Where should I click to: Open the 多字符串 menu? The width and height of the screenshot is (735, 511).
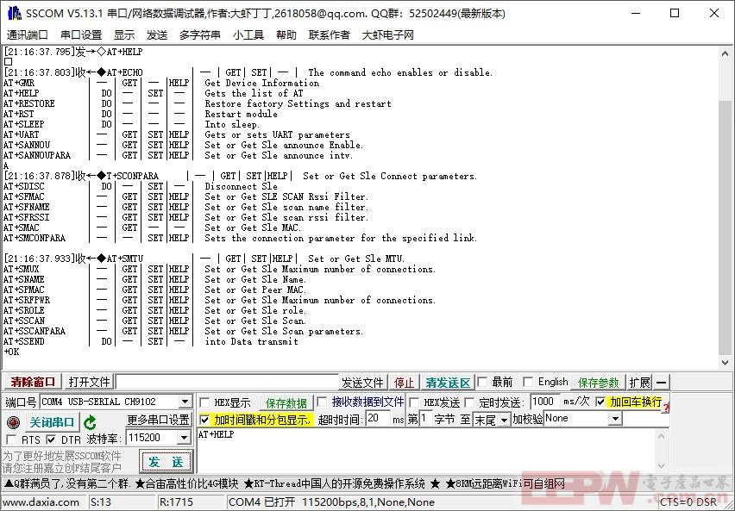point(199,34)
